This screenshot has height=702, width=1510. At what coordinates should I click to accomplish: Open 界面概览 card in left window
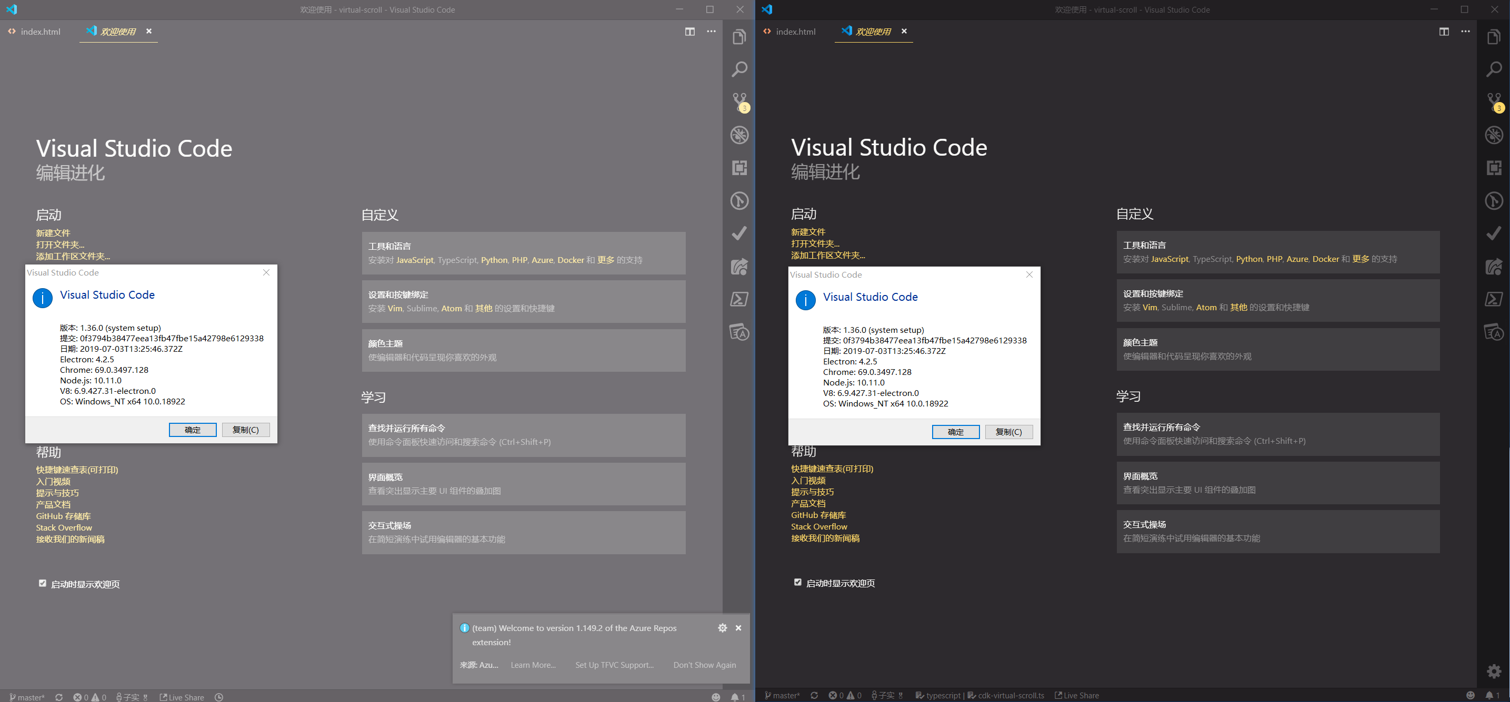point(524,484)
